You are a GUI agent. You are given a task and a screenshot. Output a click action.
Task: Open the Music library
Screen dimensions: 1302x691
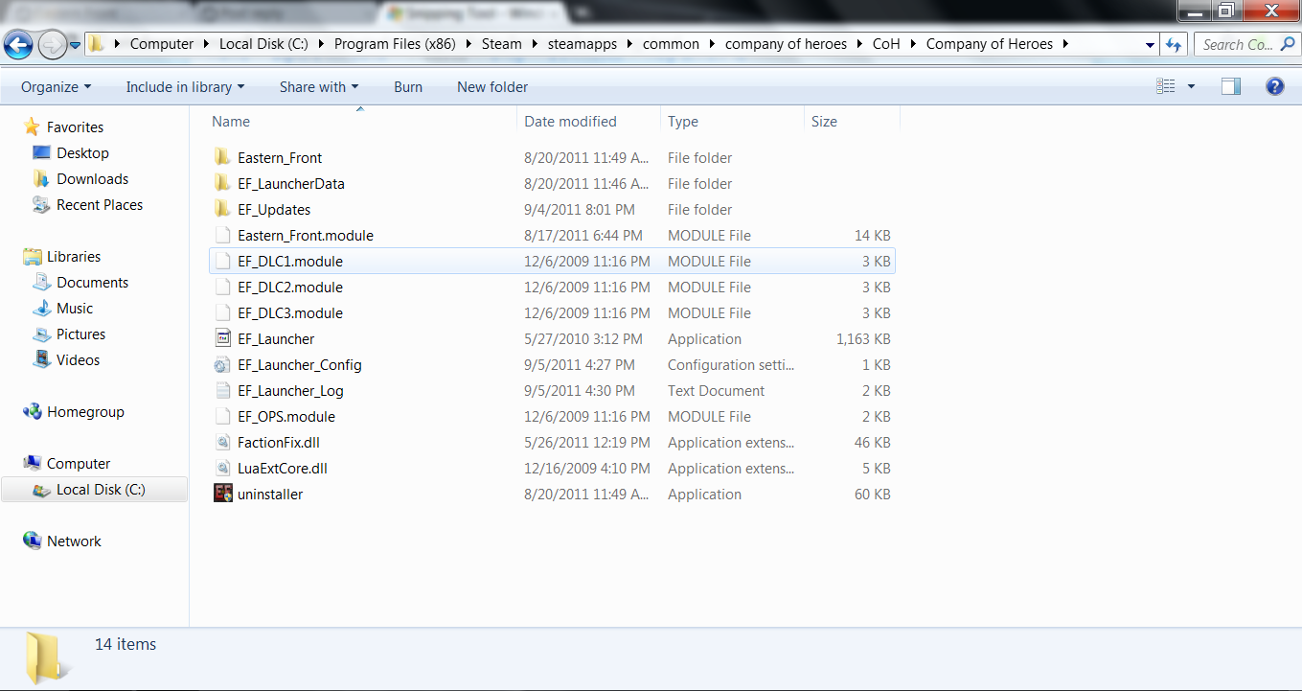pyautogui.click(x=75, y=308)
